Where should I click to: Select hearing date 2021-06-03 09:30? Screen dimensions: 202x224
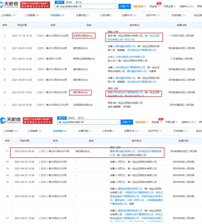24,151
